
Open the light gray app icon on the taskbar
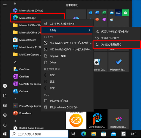click(x=124, y=134)
